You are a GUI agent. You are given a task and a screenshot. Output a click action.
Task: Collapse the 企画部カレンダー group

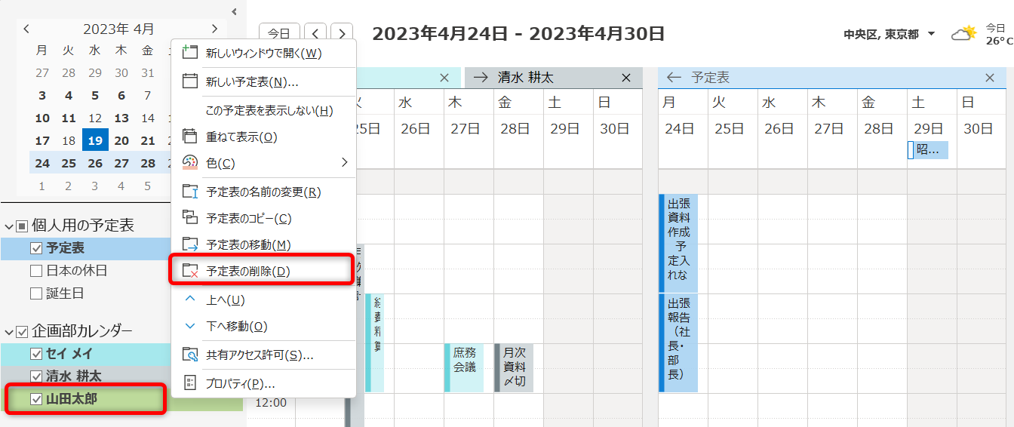[9, 331]
